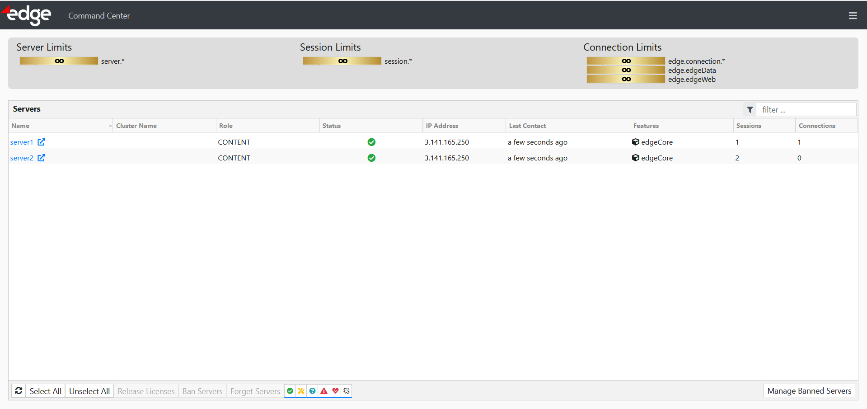The image size is (867, 409).
Task: Click the Select All button
Action: click(45, 390)
